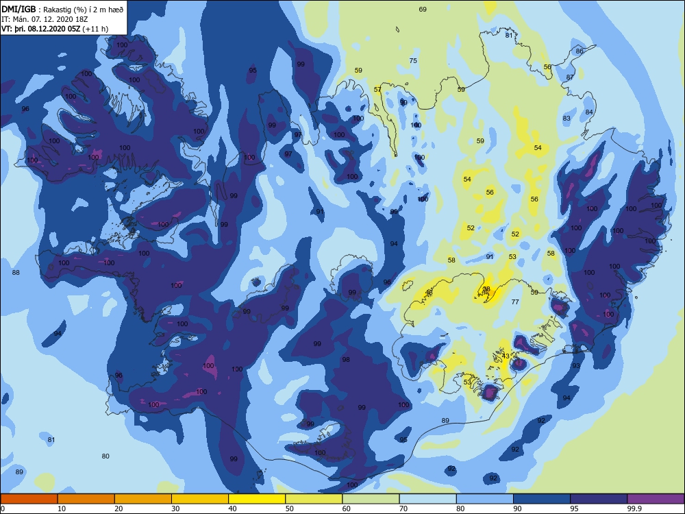
Task: Click the very light blue 70–80 swatch
Action: coord(427,499)
